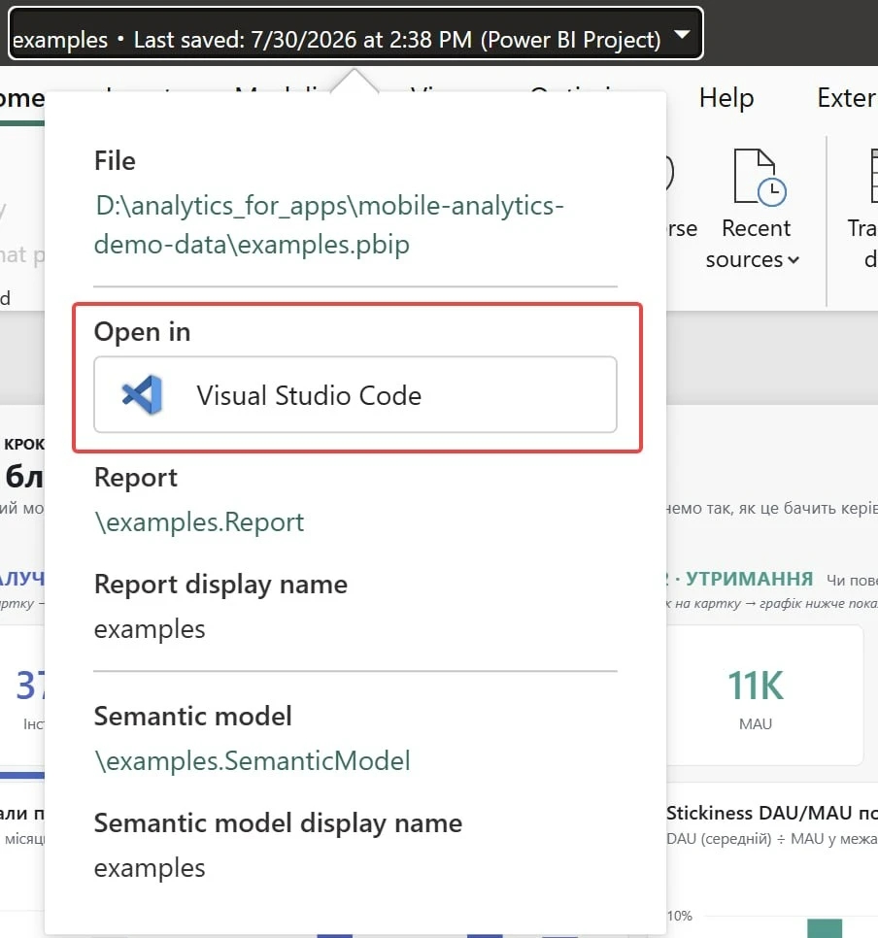
Task: Click the Recent sources document icon
Action: (759, 178)
